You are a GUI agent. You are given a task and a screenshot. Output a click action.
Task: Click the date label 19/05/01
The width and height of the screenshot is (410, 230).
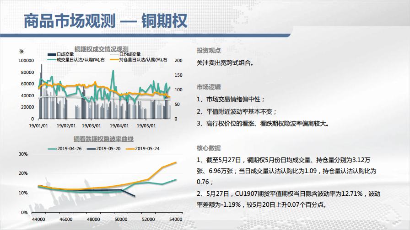coord(146,125)
